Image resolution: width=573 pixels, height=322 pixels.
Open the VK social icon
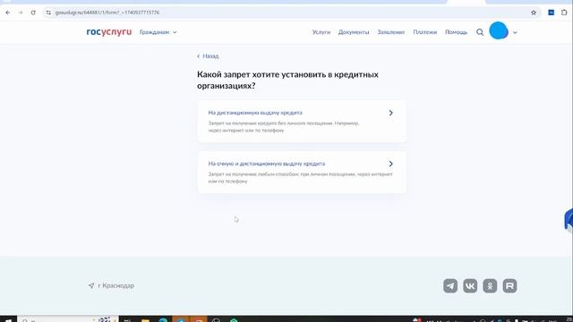(470, 286)
